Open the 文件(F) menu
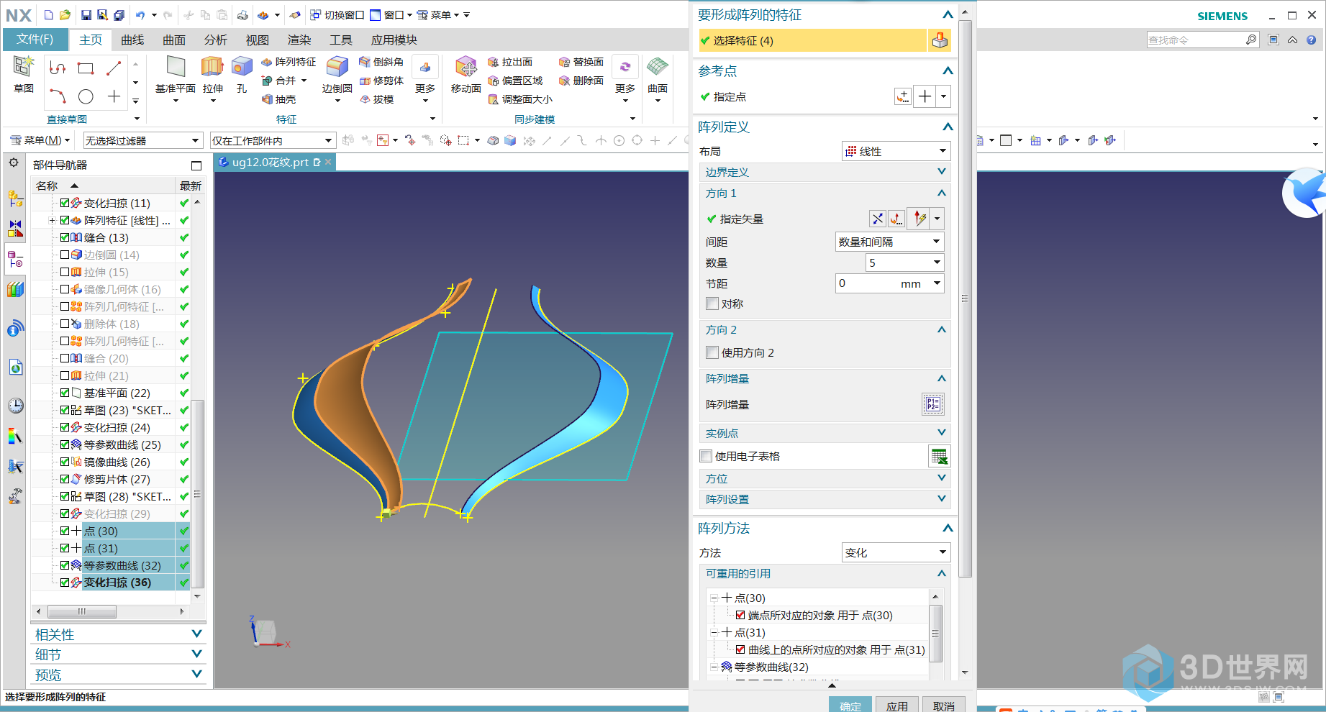 [x=35, y=40]
